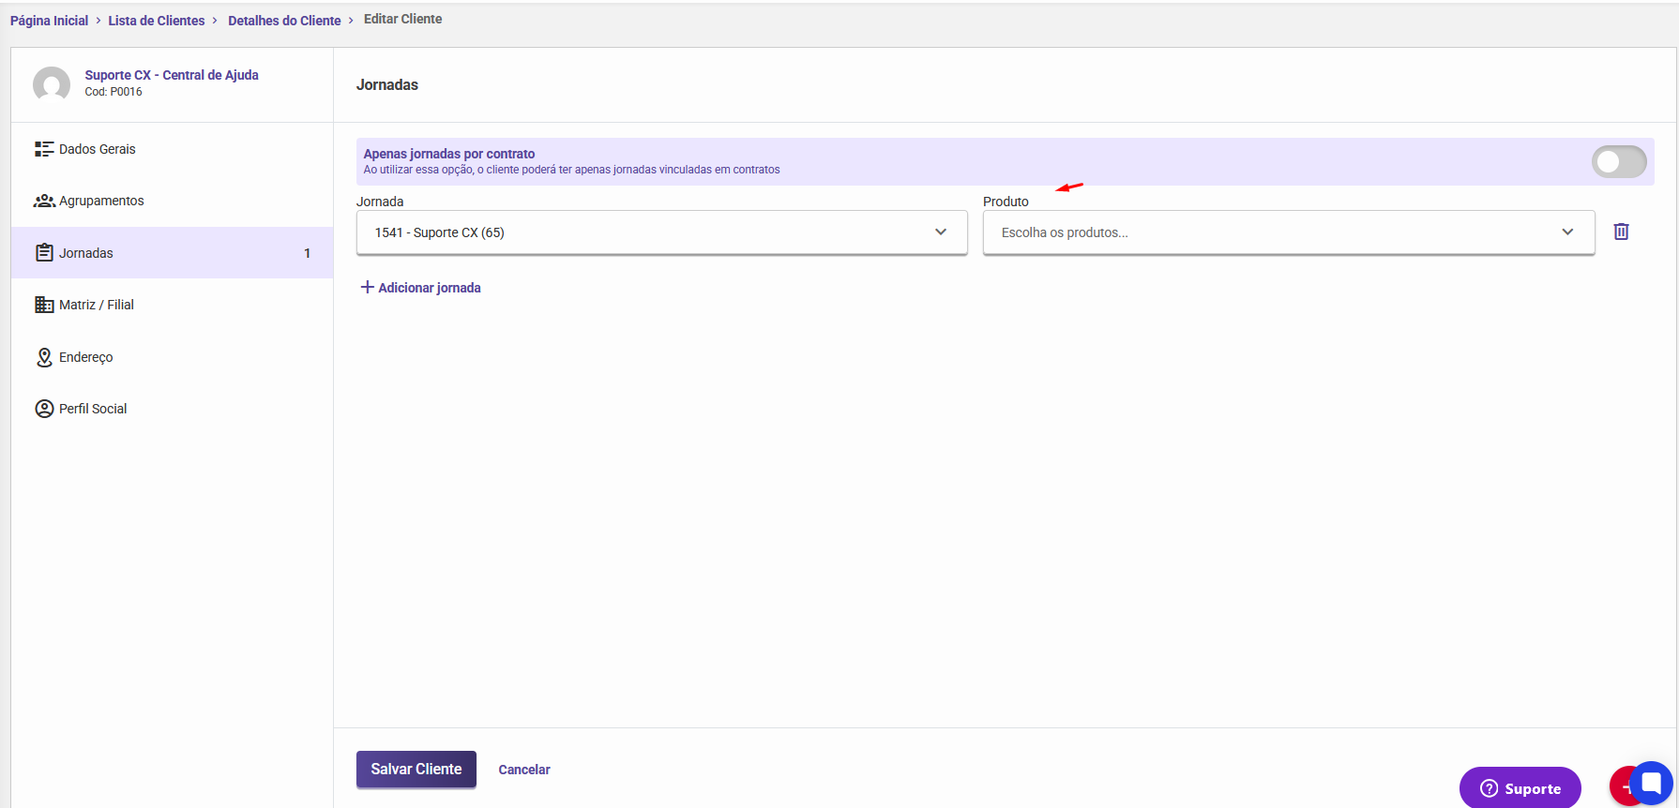Click the Perfil Social person icon

[44, 409]
